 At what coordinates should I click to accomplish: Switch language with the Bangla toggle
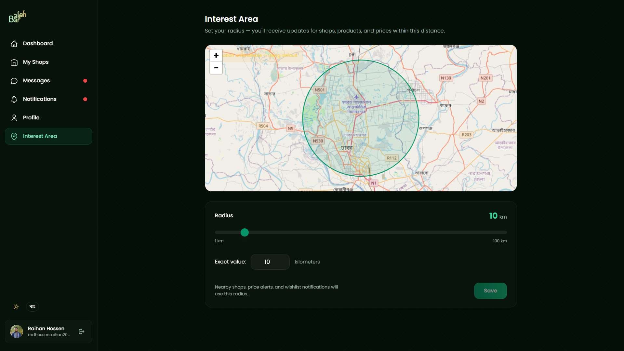[x=33, y=307]
